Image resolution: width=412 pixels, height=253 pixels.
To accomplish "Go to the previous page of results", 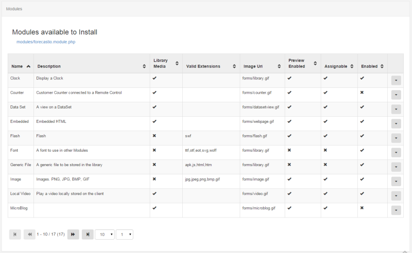I will 29,234.
